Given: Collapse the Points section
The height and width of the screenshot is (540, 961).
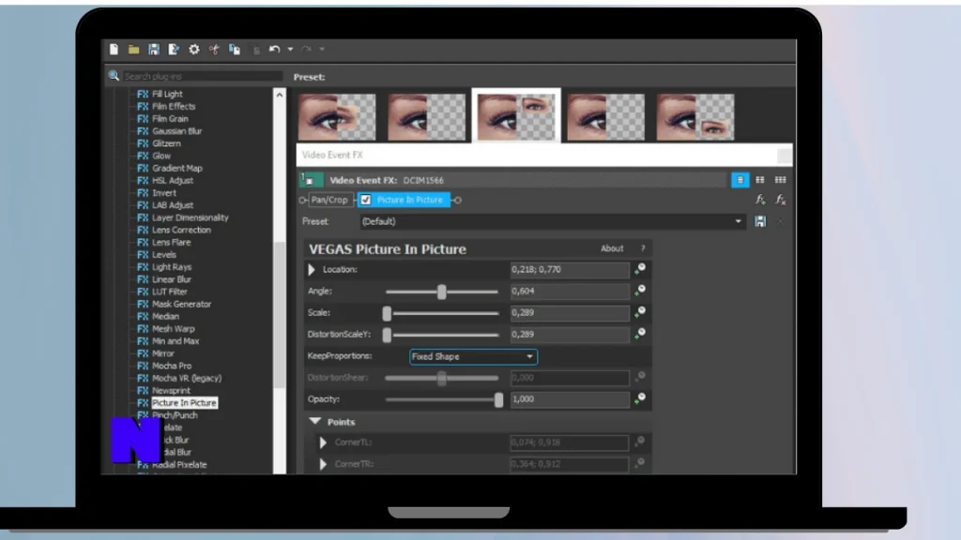Looking at the screenshot, I should (315, 421).
